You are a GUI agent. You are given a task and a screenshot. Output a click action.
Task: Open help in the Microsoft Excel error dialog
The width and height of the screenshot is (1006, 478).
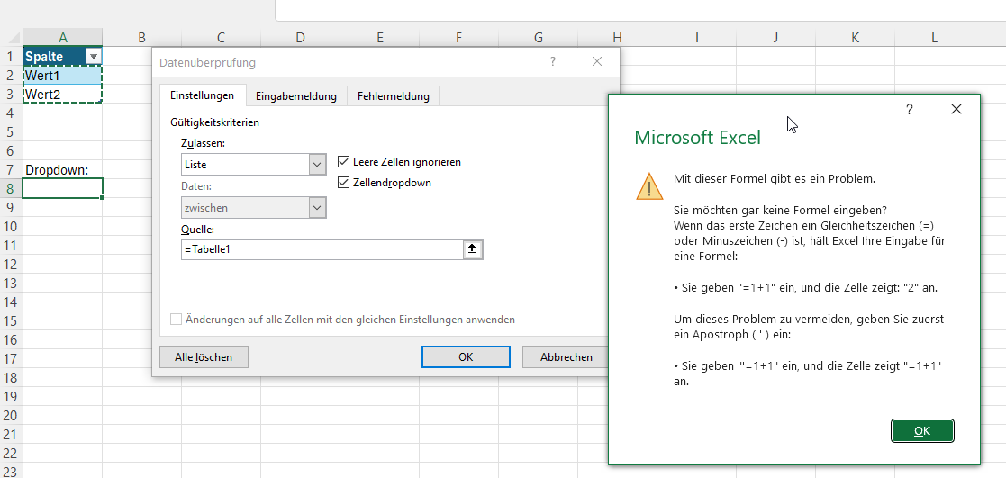point(909,110)
